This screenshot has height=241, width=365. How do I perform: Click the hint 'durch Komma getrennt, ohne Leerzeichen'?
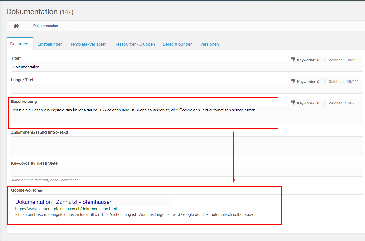click(45, 180)
